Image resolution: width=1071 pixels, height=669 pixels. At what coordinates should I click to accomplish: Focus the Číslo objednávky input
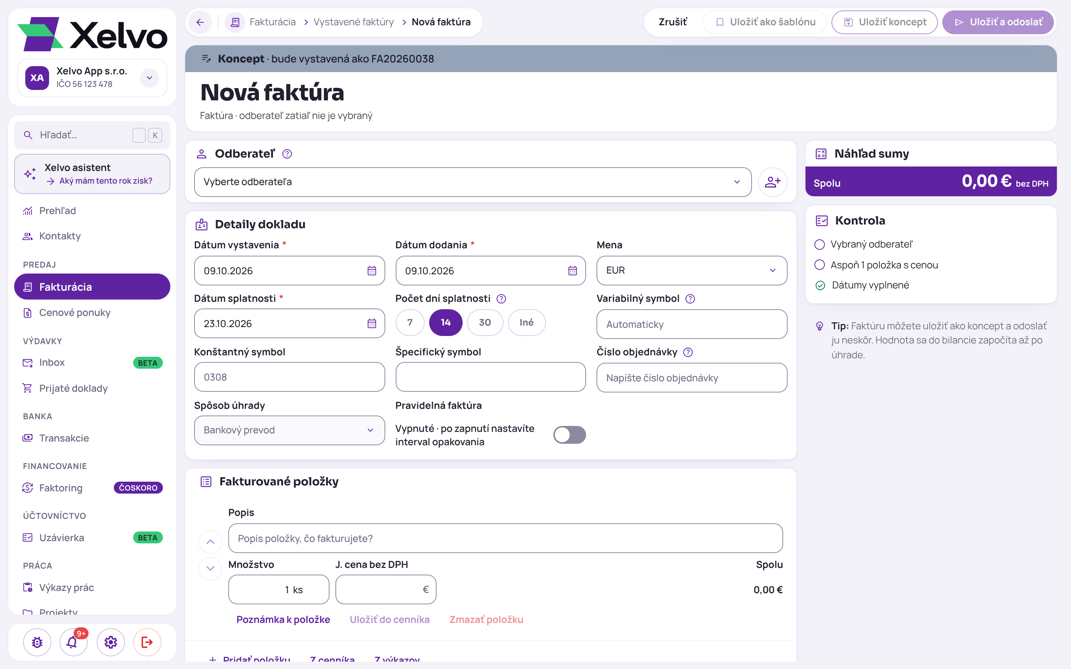692,378
